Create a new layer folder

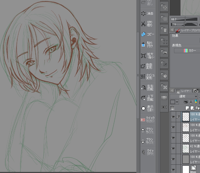[198, 108]
